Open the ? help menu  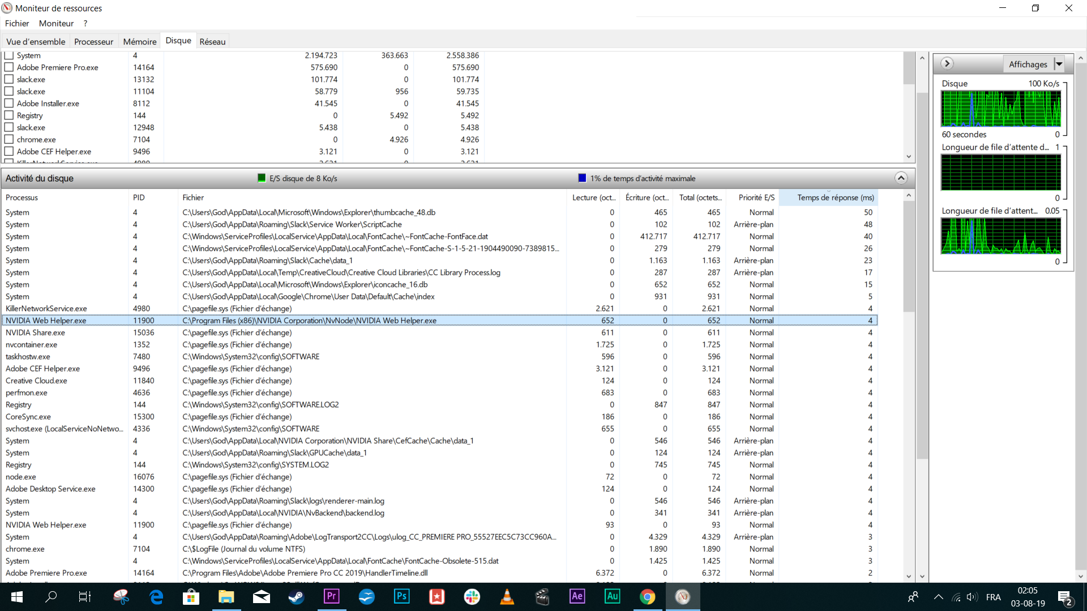click(85, 23)
